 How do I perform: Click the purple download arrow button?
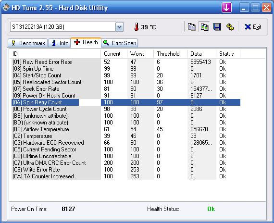[x=226, y=8]
